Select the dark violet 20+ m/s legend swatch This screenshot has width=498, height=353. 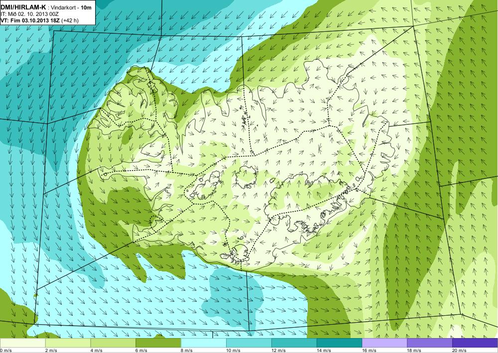click(x=475, y=343)
